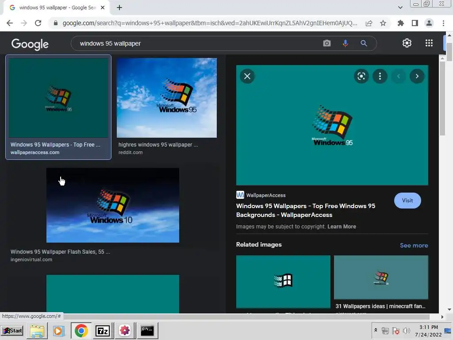The height and width of the screenshot is (340, 453).
Task: Open the file explorer taskbar icon
Action: [37, 331]
